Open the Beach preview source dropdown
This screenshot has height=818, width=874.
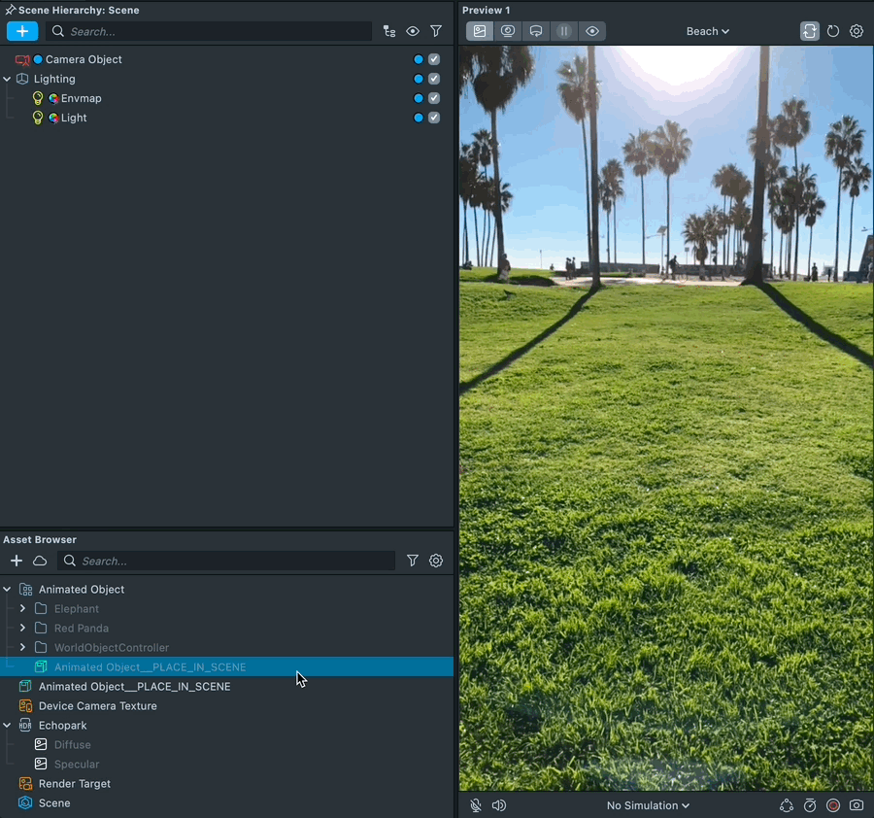pos(707,31)
